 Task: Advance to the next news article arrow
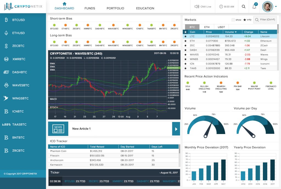tap(176, 129)
